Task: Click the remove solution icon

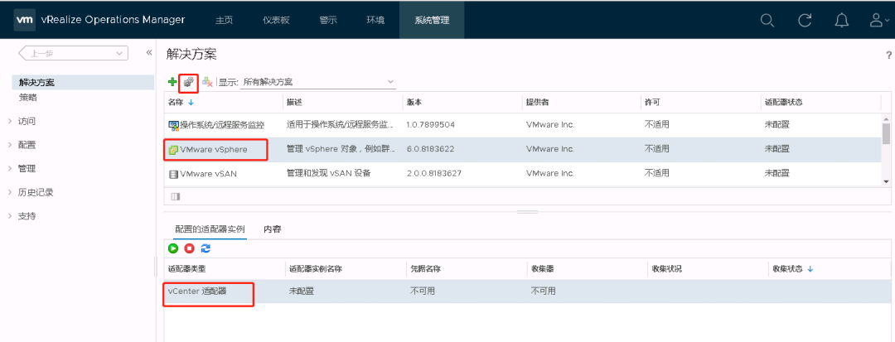Action: (x=207, y=83)
